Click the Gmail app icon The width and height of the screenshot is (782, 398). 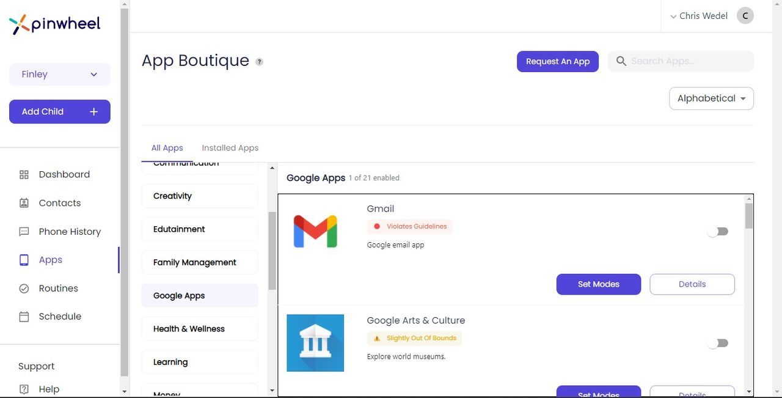coord(315,231)
